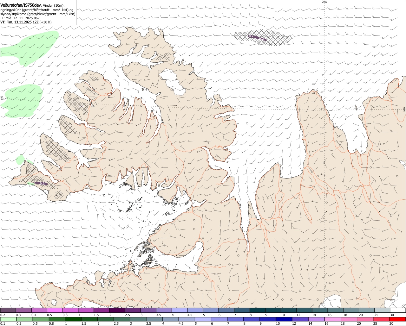Select the dusky purple 0.2 swatch on upper scale
The image size is (406, 326).
click(x=8, y=310)
